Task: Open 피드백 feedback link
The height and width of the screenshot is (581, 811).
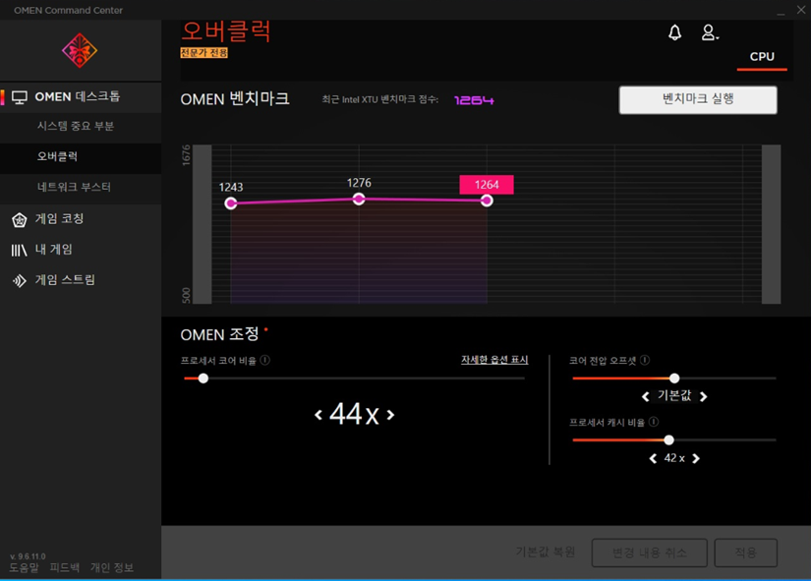Action: click(65, 567)
